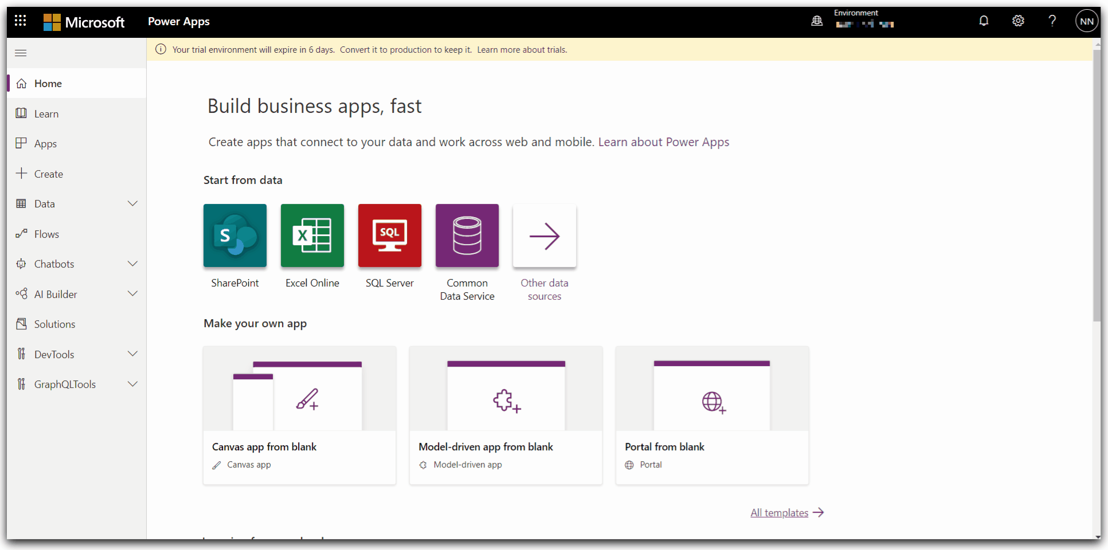Collapse the left navigation hamburger menu
The width and height of the screenshot is (1108, 550).
click(21, 53)
